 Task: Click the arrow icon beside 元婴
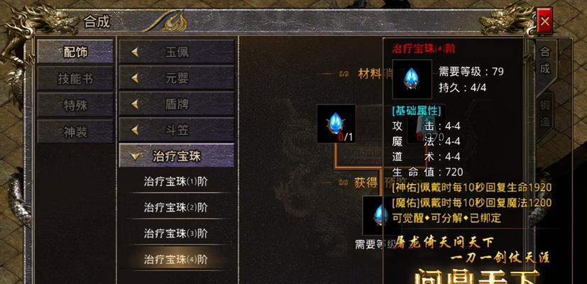135,78
